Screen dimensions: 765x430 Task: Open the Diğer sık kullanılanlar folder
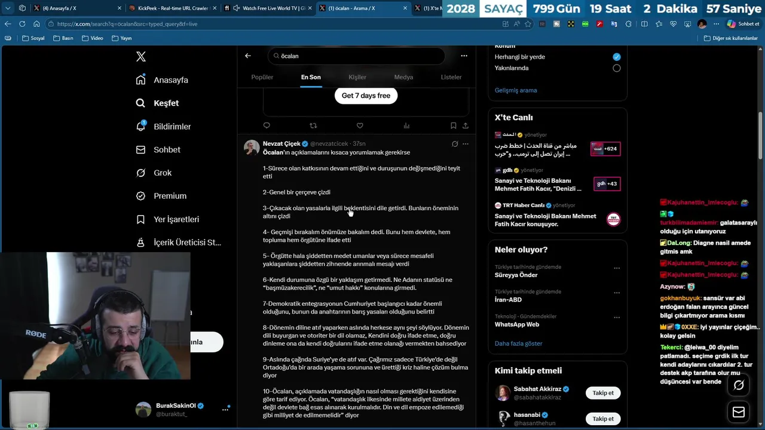[730, 38]
